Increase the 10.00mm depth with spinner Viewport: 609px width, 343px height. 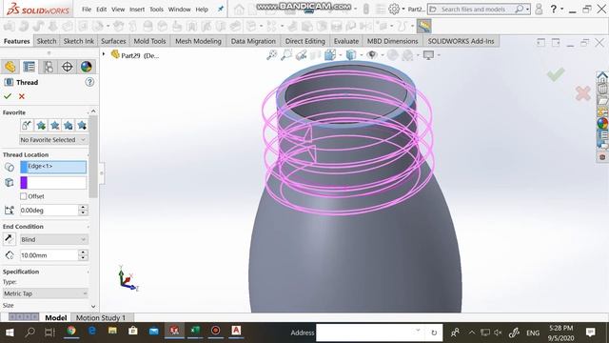(x=83, y=252)
